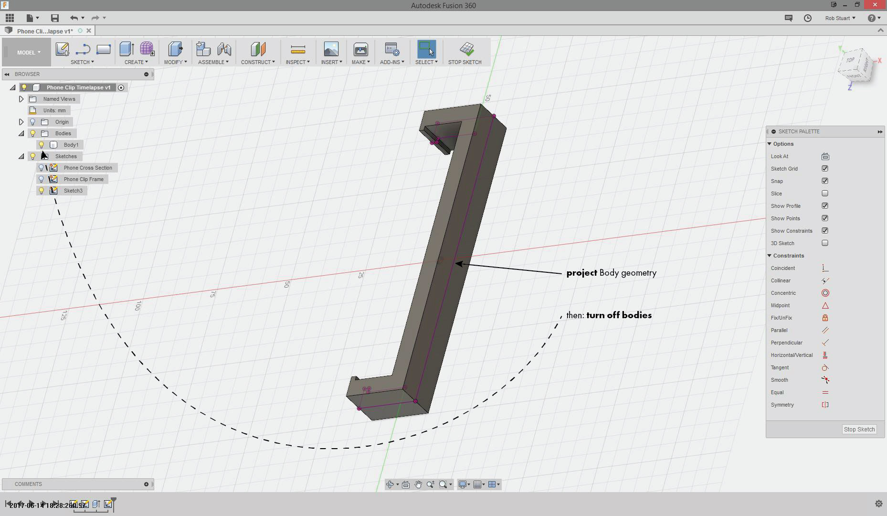Expand the Origin folder

pos(21,122)
